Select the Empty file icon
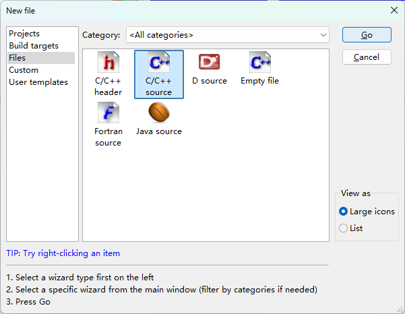The height and width of the screenshot is (314, 405). 259,63
